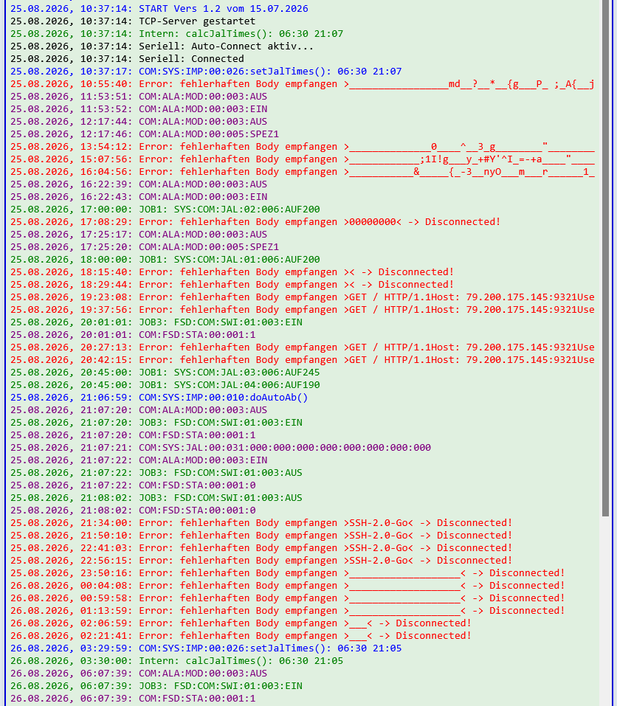Screen dimensions: 617x706
Task: Select the COM:SYS:JAL:00:031 line with zeros
Action: point(220,448)
